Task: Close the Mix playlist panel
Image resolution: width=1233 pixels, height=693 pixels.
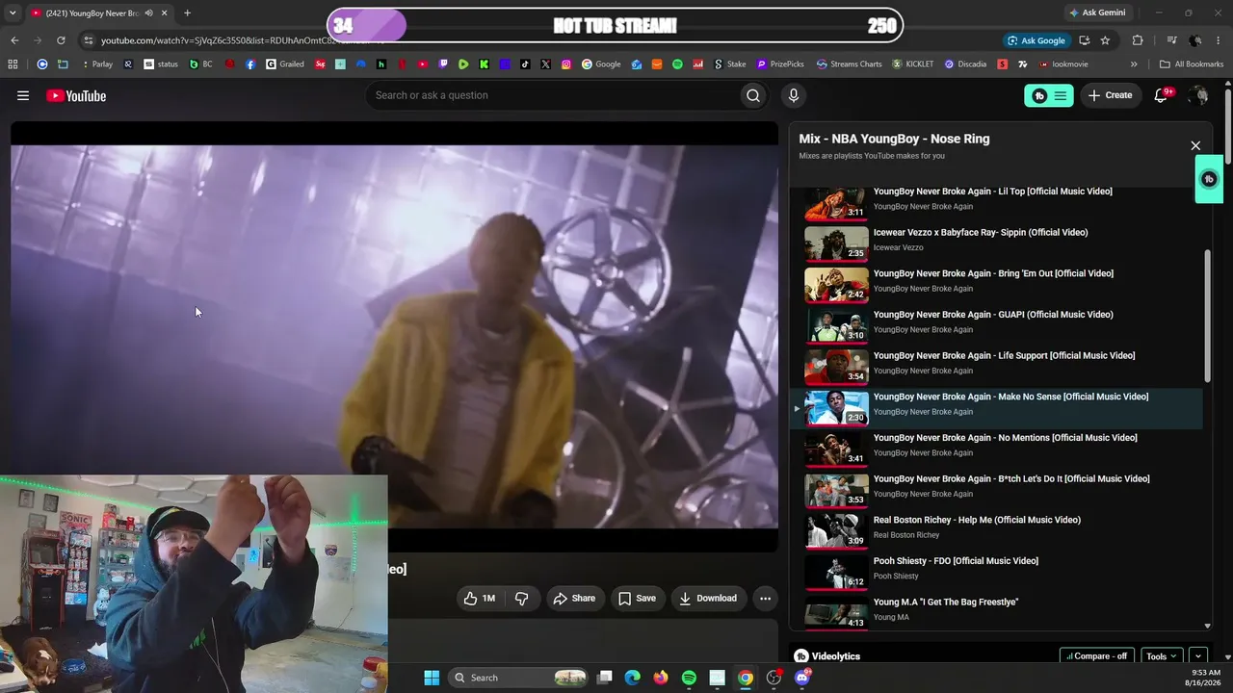Action: (x=1195, y=145)
